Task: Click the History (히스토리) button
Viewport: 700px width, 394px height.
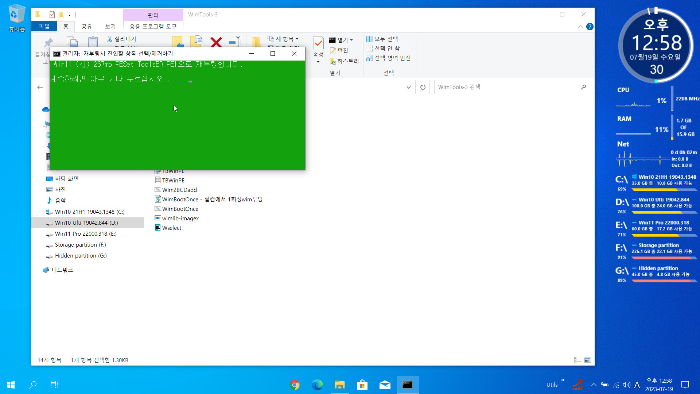Action: coord(344,61)
